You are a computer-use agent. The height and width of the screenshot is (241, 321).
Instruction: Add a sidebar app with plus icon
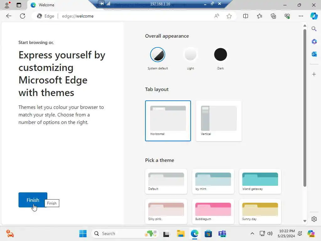314,74
